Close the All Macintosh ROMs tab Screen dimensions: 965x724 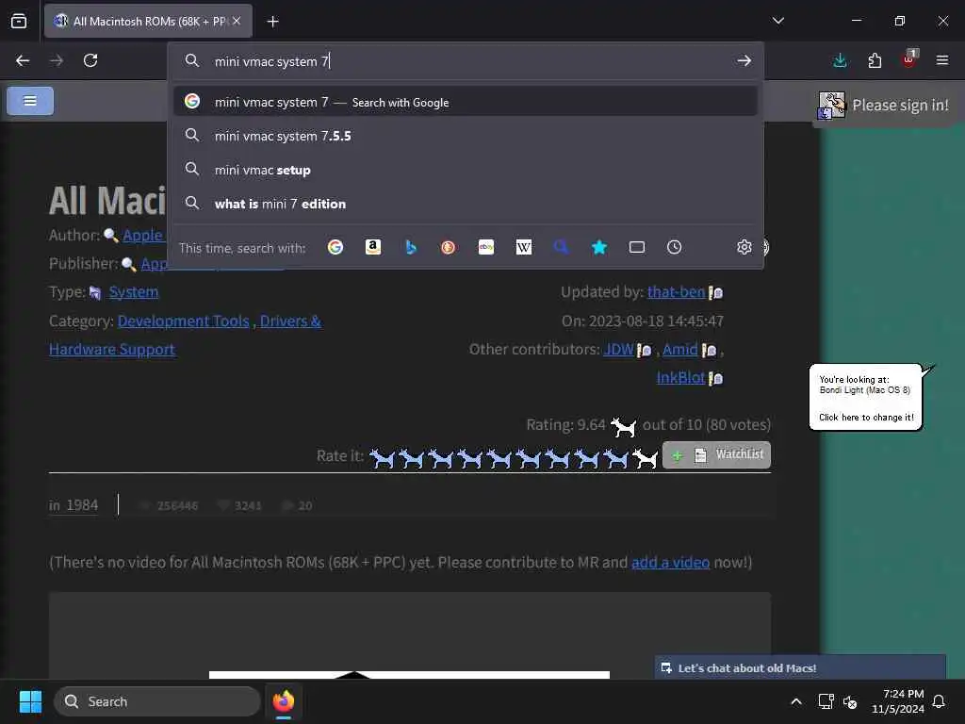[237, 21]
